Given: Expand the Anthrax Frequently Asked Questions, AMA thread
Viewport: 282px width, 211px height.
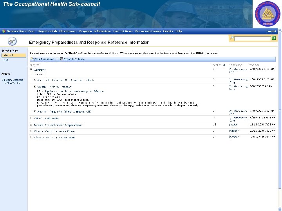Looking at the screenshot, I should 35,111.
